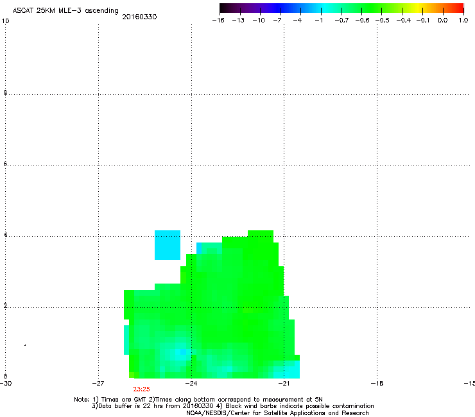The image size is (475, 417).
Task: Click latitude axis label 0
Action: pos(5,377)
